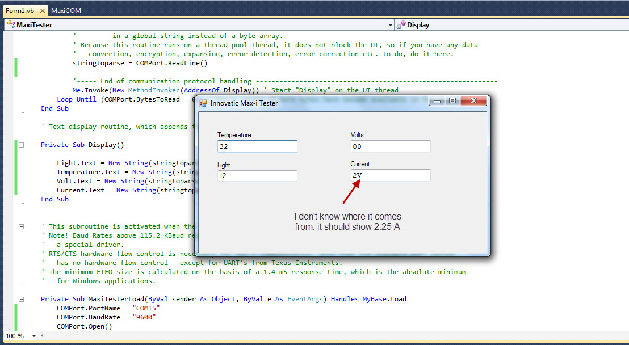Click the "COM15" string in code
The width and height of the screenshot is (629, 345).
click(x=146, y=308)
